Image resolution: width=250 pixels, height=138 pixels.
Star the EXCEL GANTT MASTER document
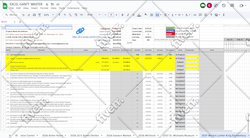pyautogui.click(x=47, y=4)
